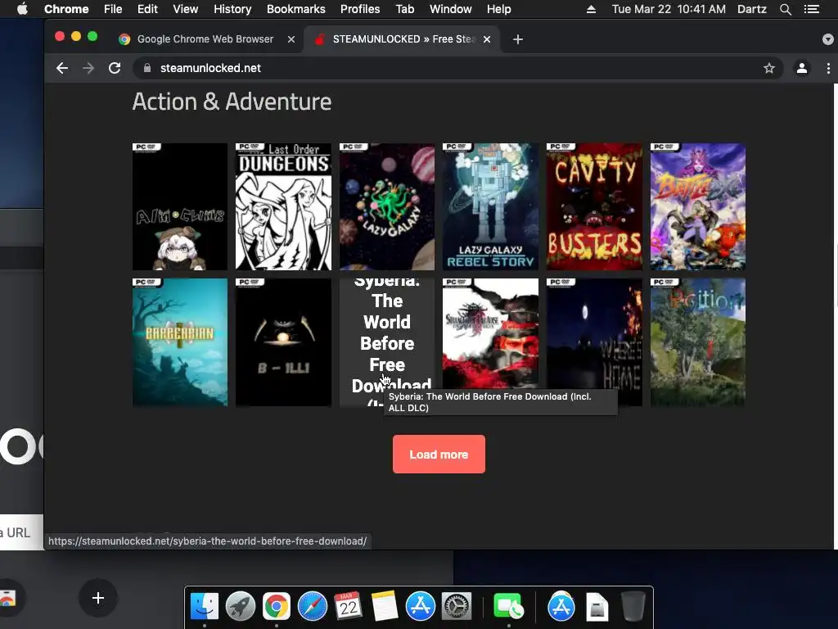The height and width of the screenshot is (629, 838).
Task: Open the second App Store icon in Dock
Action: [x=561, y=607]
